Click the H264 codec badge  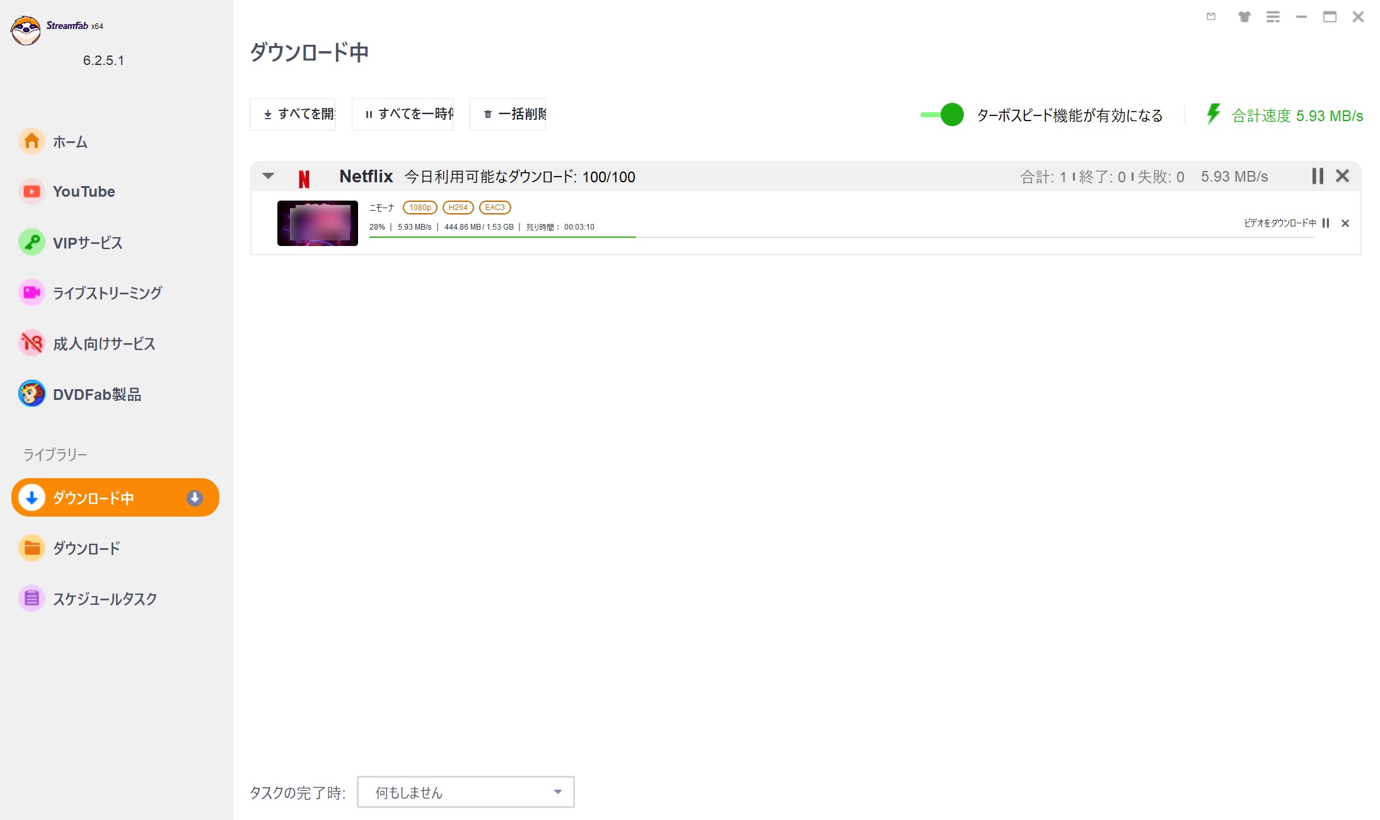[458, 208]
